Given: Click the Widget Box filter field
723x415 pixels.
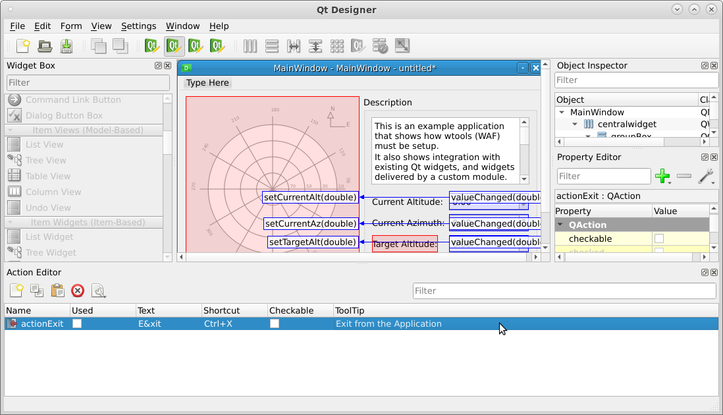Looking at the screenshot, I should click(x=88, y=83).
